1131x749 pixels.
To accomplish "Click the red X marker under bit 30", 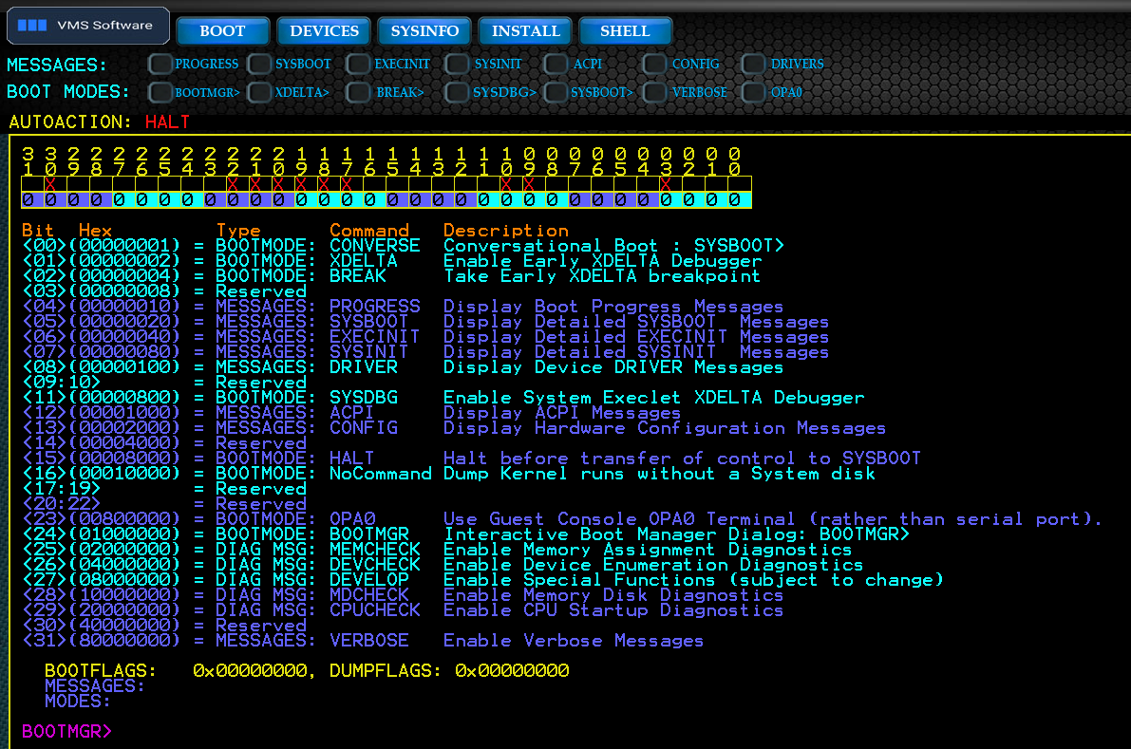I will pyautogui.click(x=50, y=184).
